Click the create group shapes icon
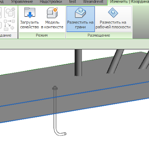The width and height of the screenshot is (149, 154). click(9, 25)
